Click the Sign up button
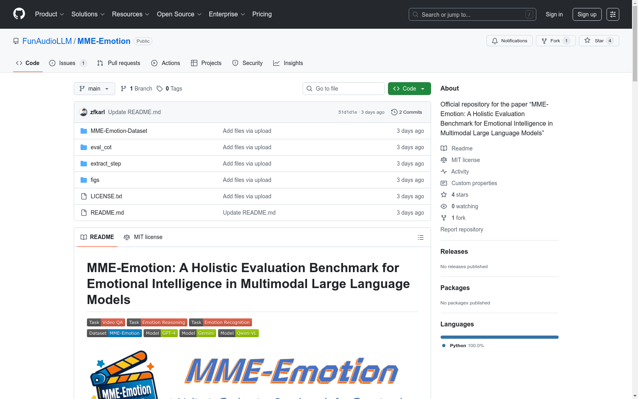This screenshot has width=638, height=399. [x=587, y=14]
